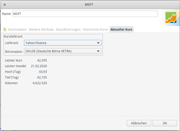This screenshot has height=131, width=180.
Task: Switch to Weitere Attribute tab
Action: click(41, 29)
